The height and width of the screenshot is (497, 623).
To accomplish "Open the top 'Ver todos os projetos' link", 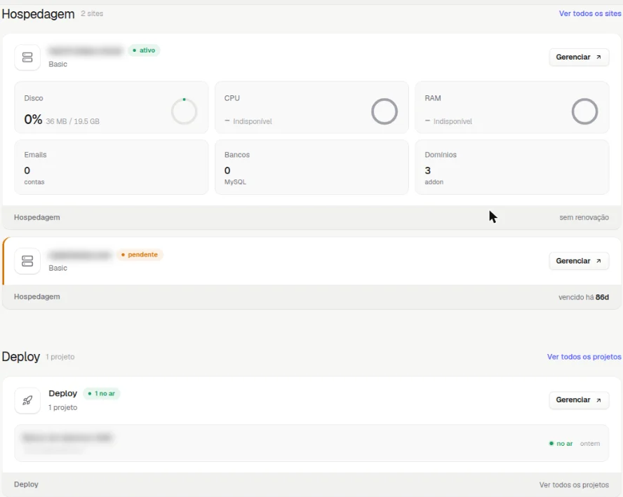I will coord(584,357).
